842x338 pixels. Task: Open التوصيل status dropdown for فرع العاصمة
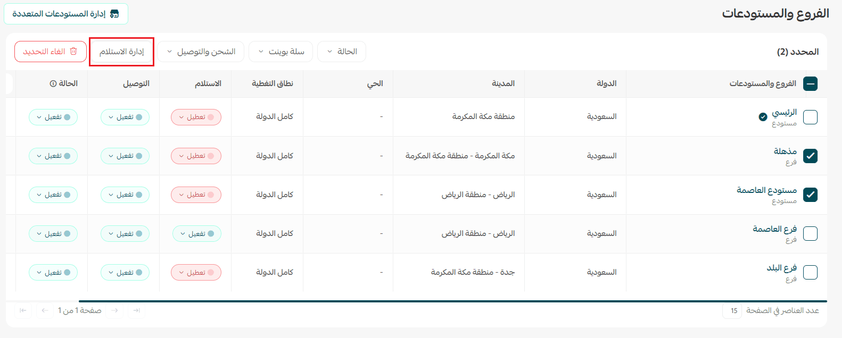[125, 233]
